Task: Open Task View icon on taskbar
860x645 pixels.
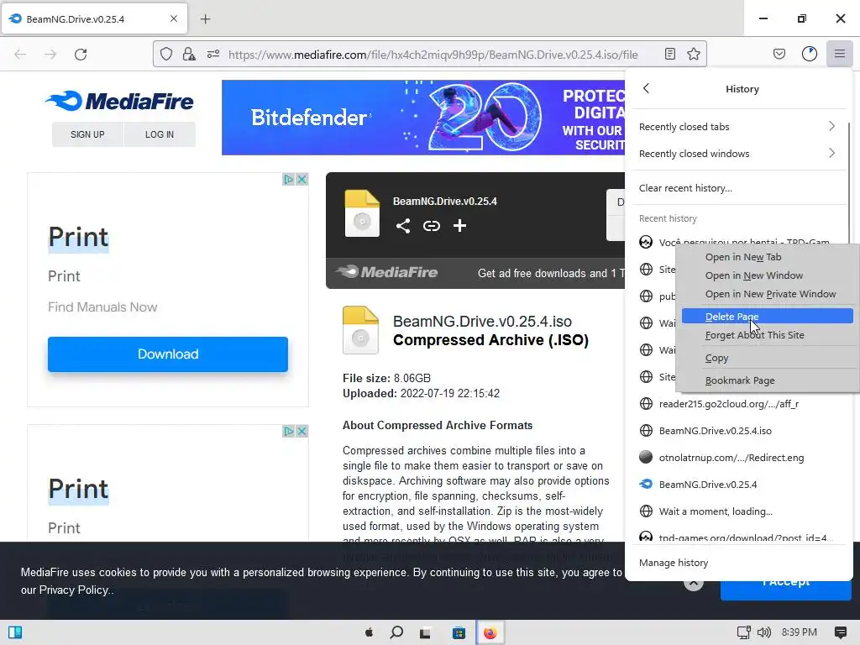Action: click(425, 632)
